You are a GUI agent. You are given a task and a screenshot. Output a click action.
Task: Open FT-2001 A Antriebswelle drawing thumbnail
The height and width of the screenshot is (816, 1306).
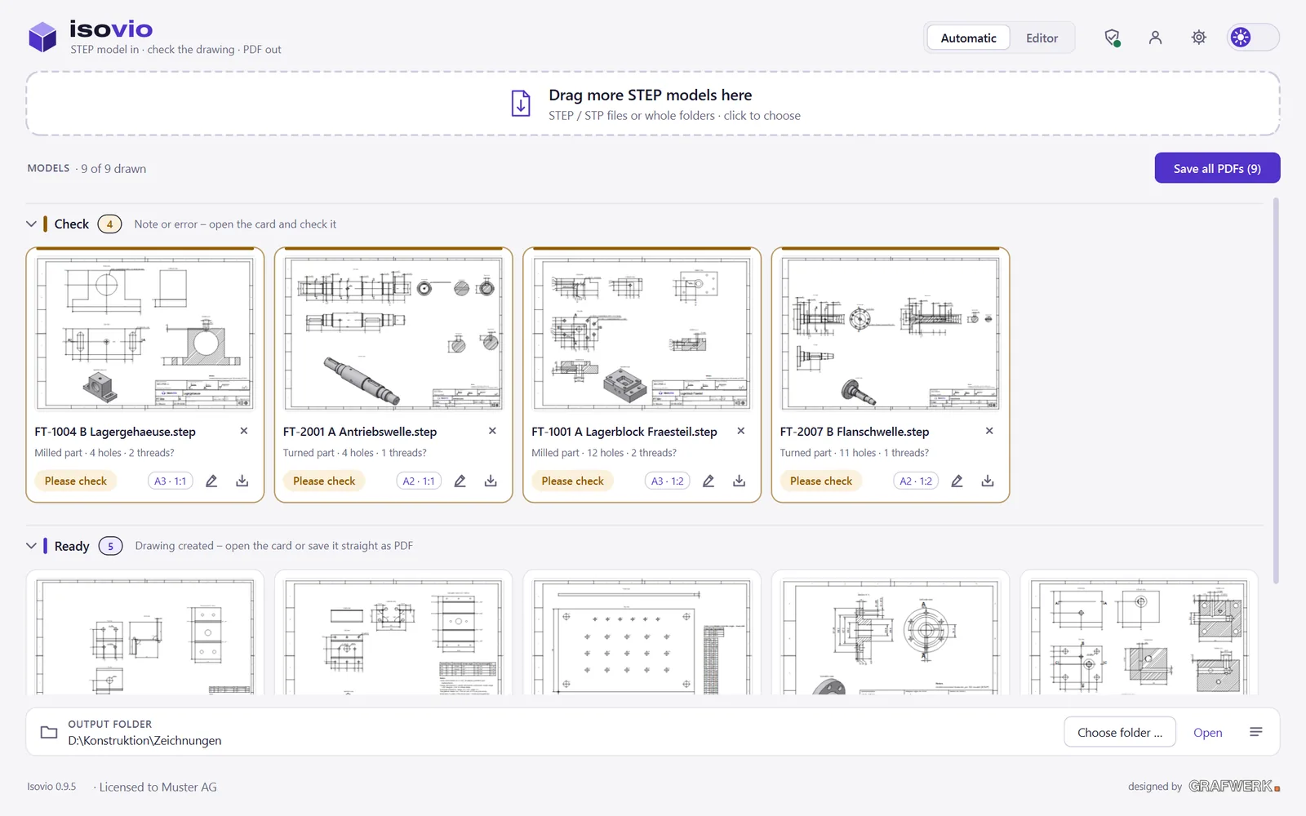coord(393,334)
